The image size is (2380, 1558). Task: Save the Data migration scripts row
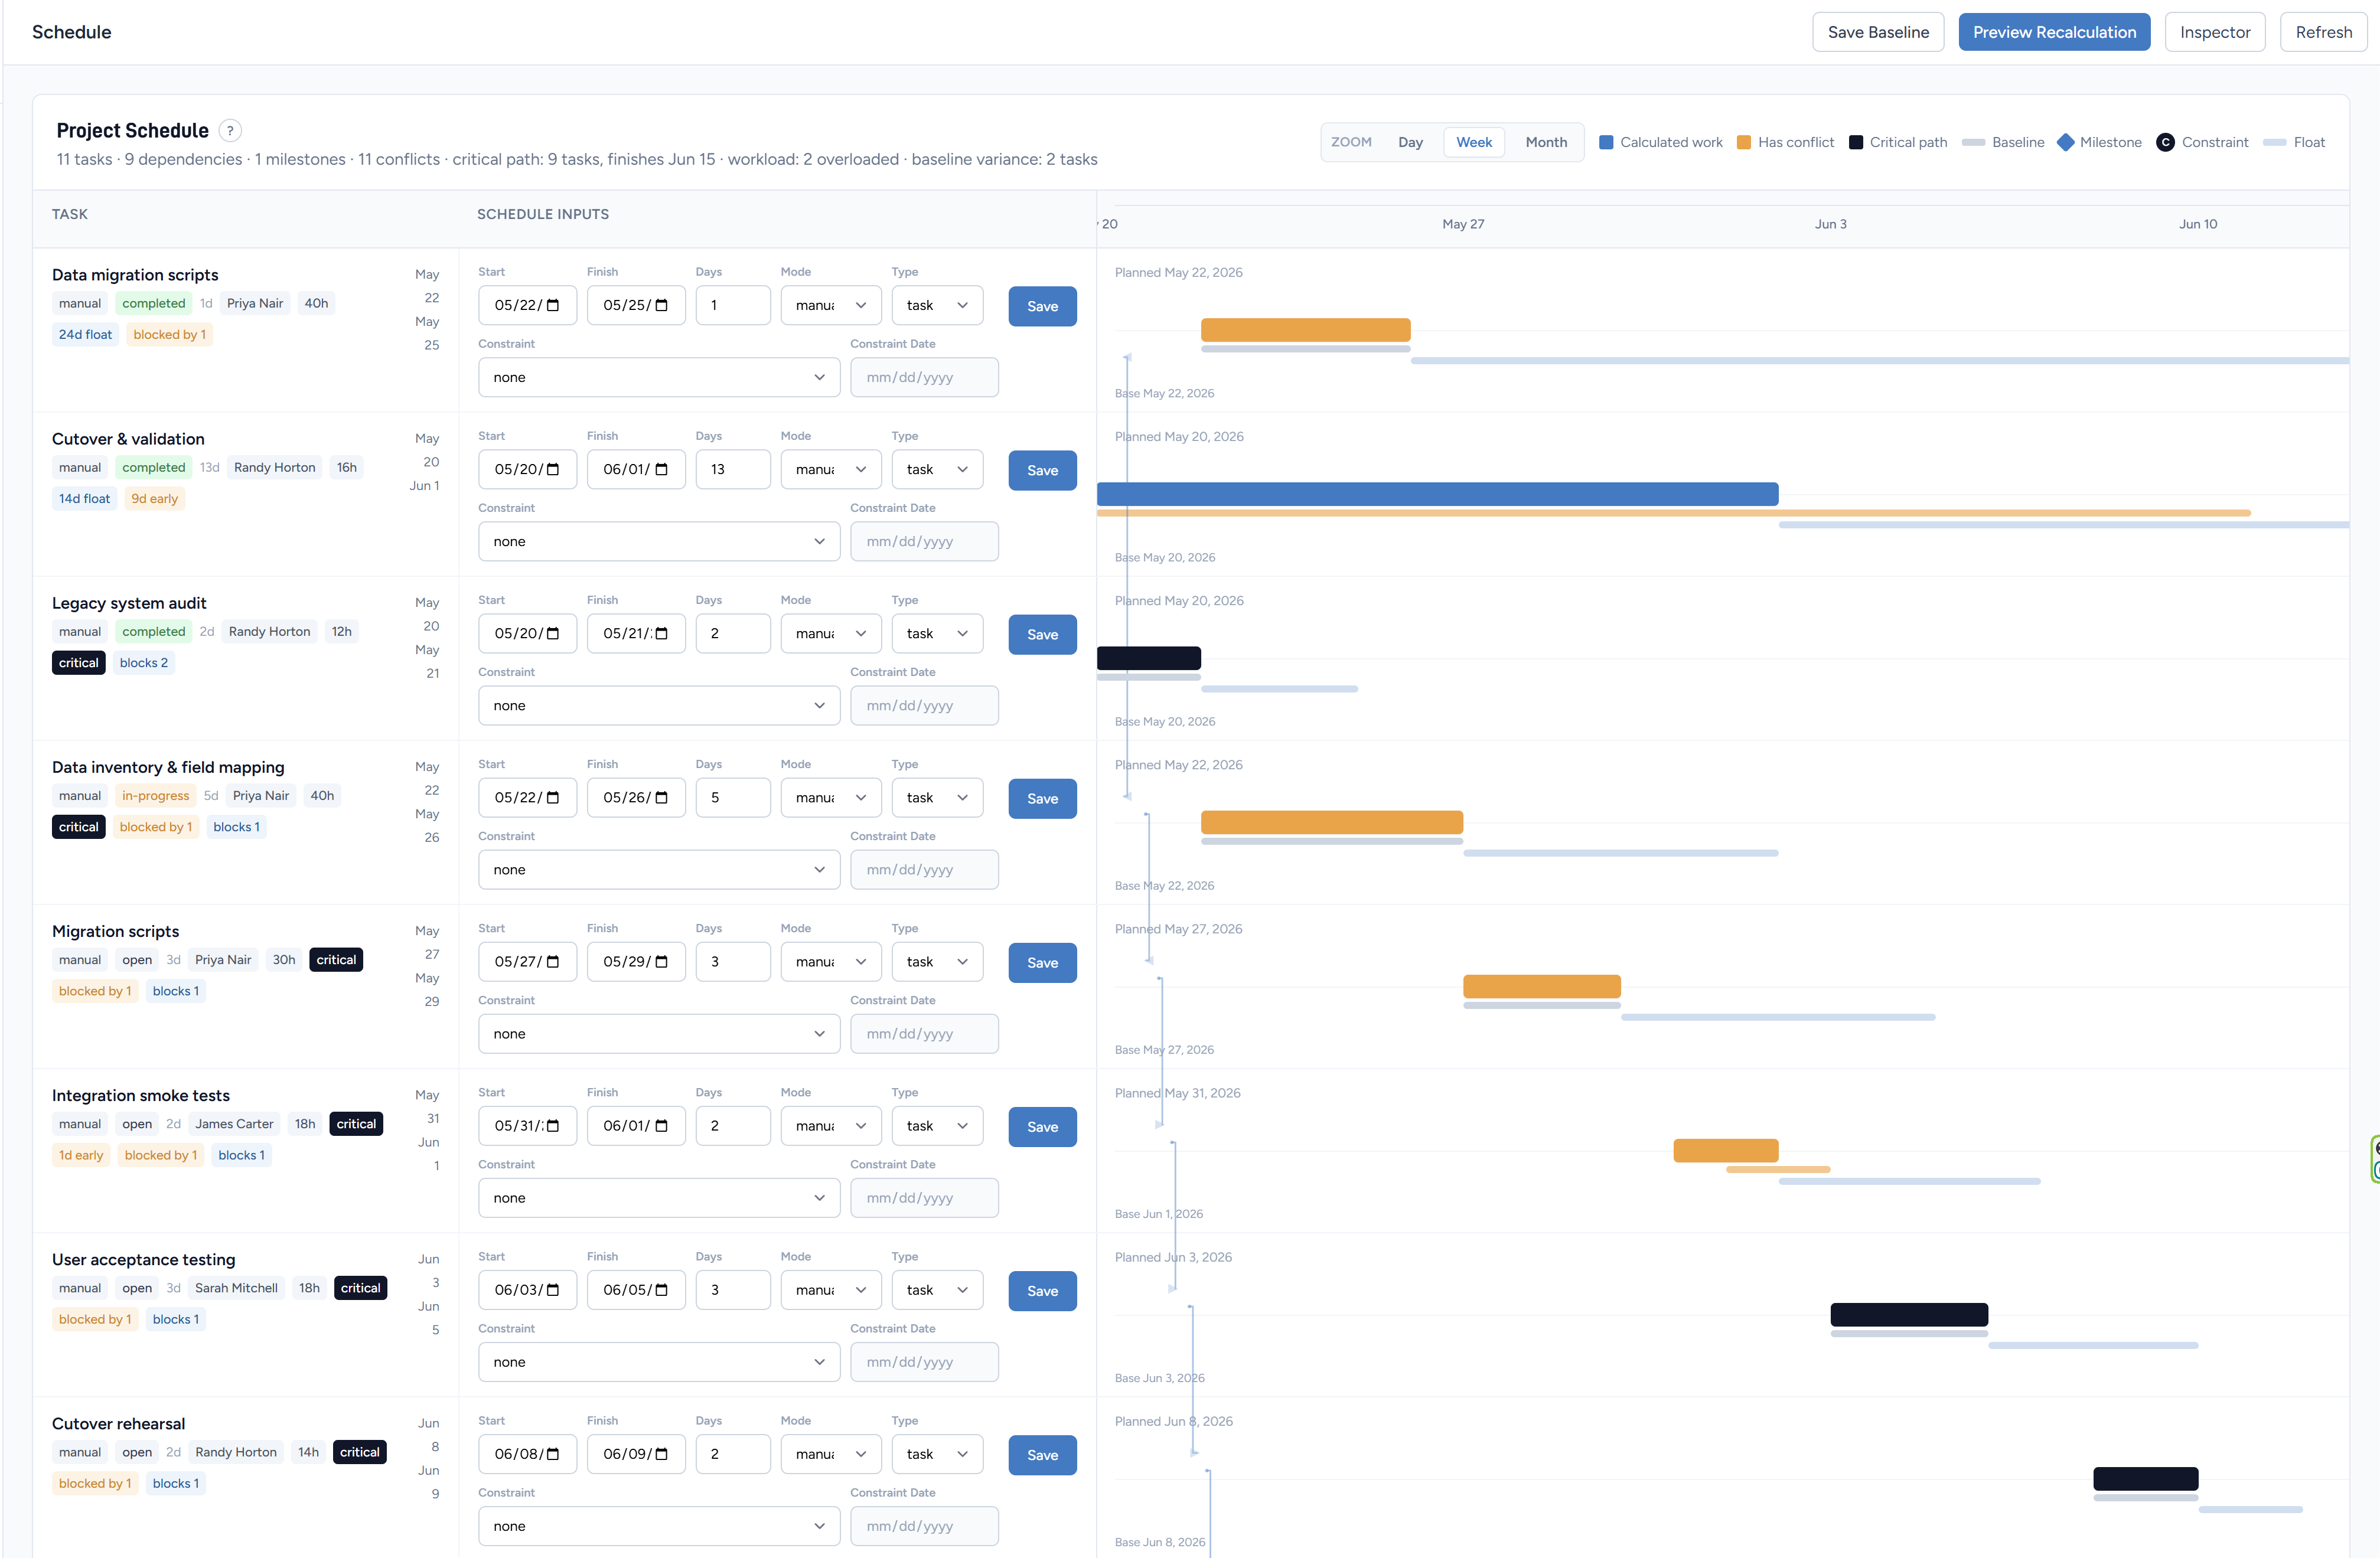pyautogui.click(x=1042, y=307)
